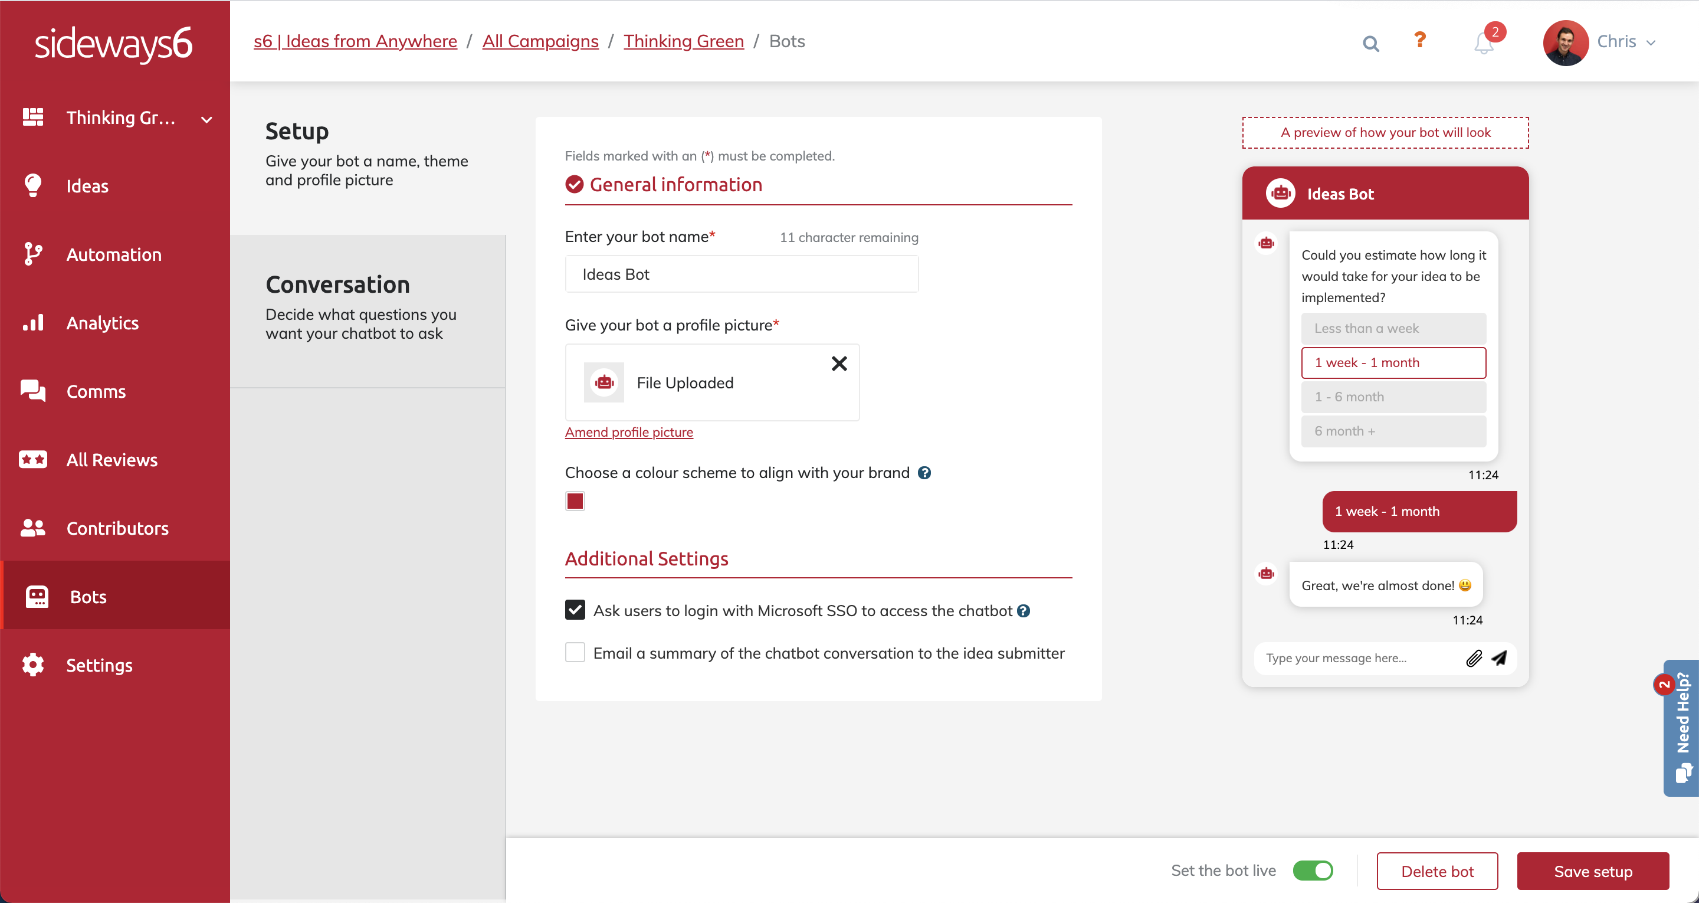1699x903 pixels.
Task: Go to Analytics in the sidebar
Action: [102, 323]
